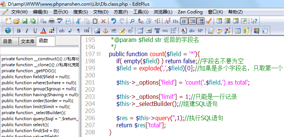
Task: Open the Zen Coding menu
Action: coord(190,12)
